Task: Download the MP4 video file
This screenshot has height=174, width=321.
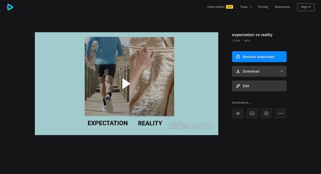Action: tap(255, 71)
